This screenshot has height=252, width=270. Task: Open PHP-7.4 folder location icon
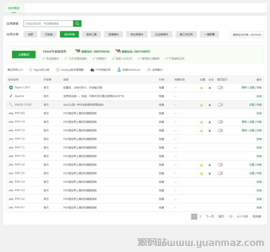tap(201, 122)
